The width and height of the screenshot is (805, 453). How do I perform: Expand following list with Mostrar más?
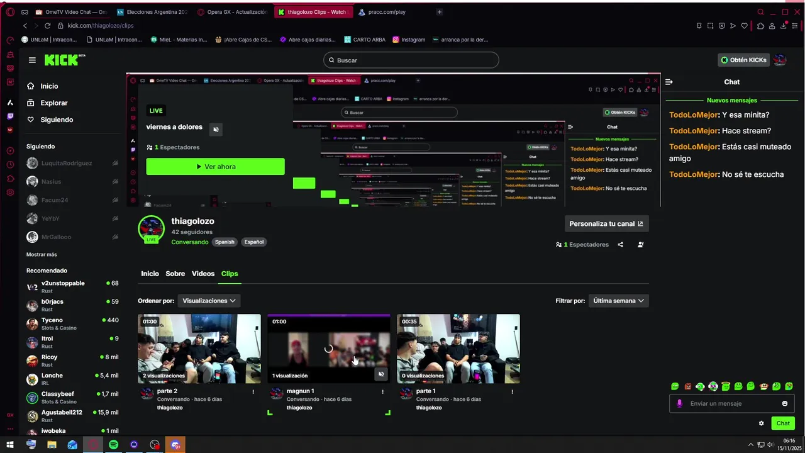click(42, 255)
